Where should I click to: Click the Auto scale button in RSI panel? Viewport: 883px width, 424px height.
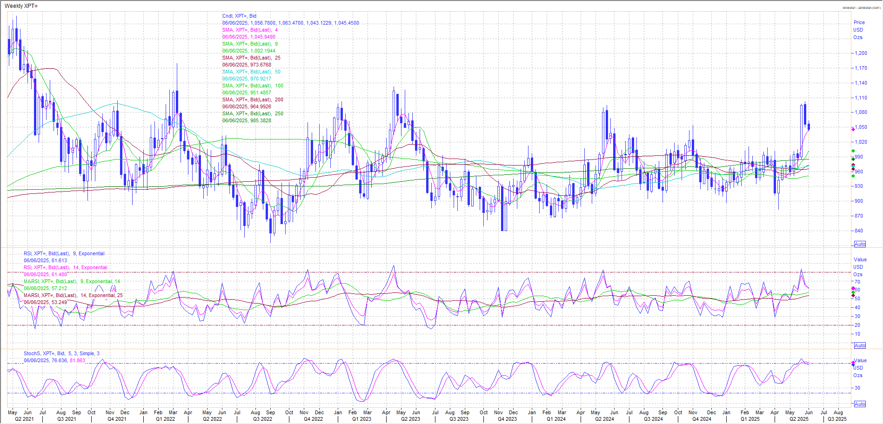[860, 345]
